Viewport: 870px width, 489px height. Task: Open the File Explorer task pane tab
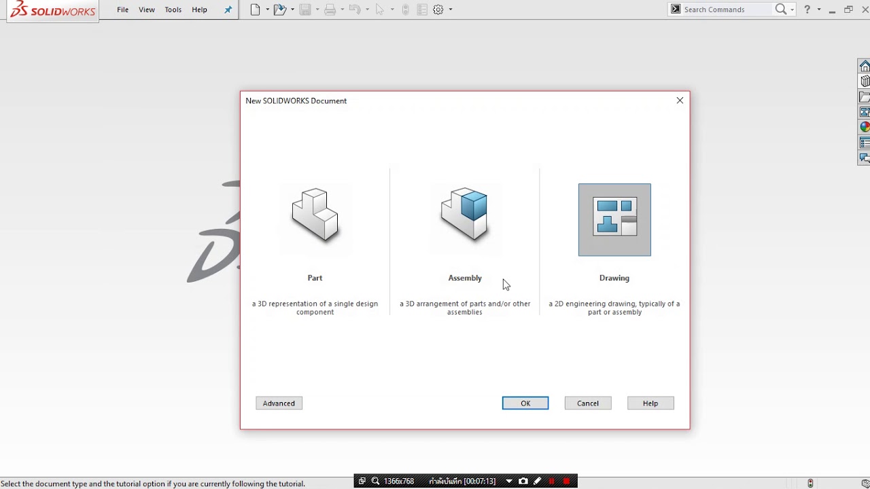click(865, 97)
